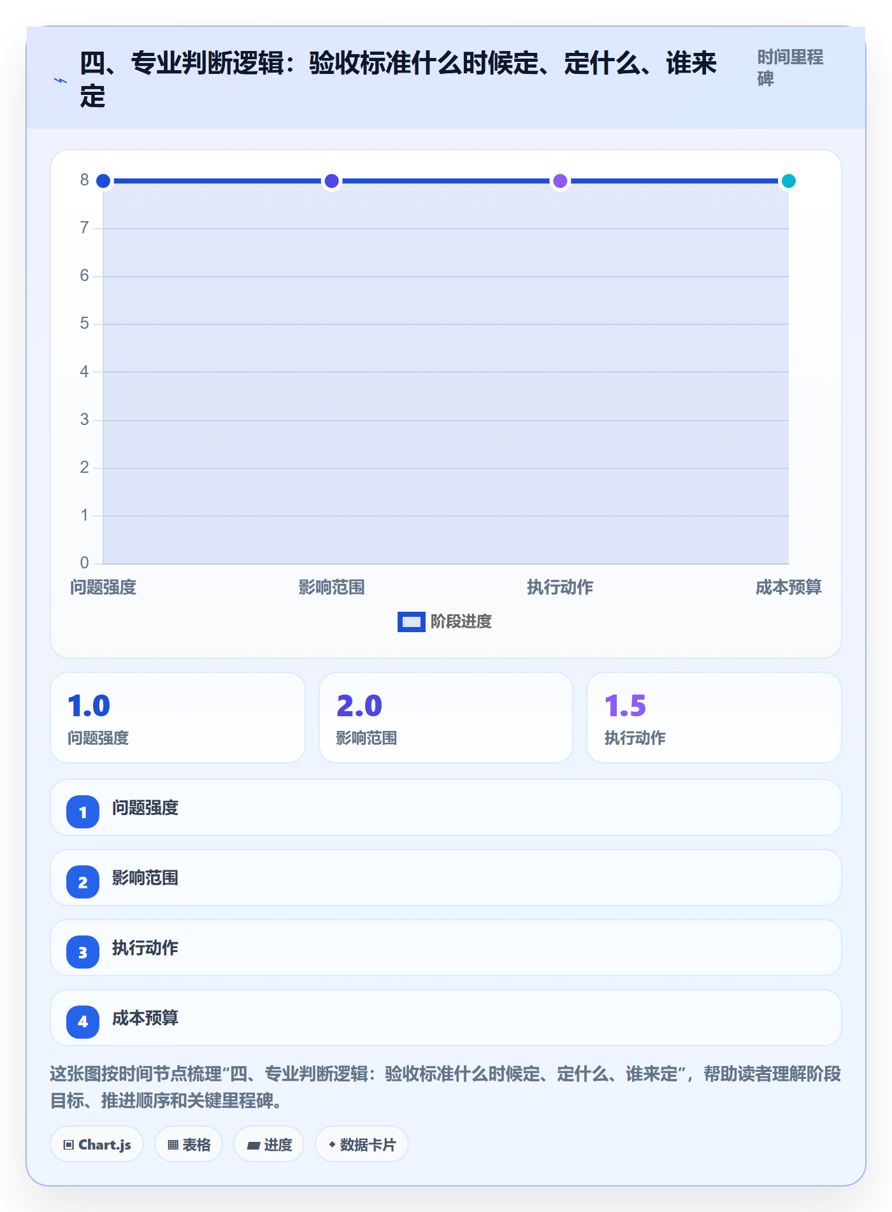This screenshot has height=1212, width=892.
Task: Select the 2.0 影响范围 stat card
Action: pyautogui.click(x=446, y=718)
